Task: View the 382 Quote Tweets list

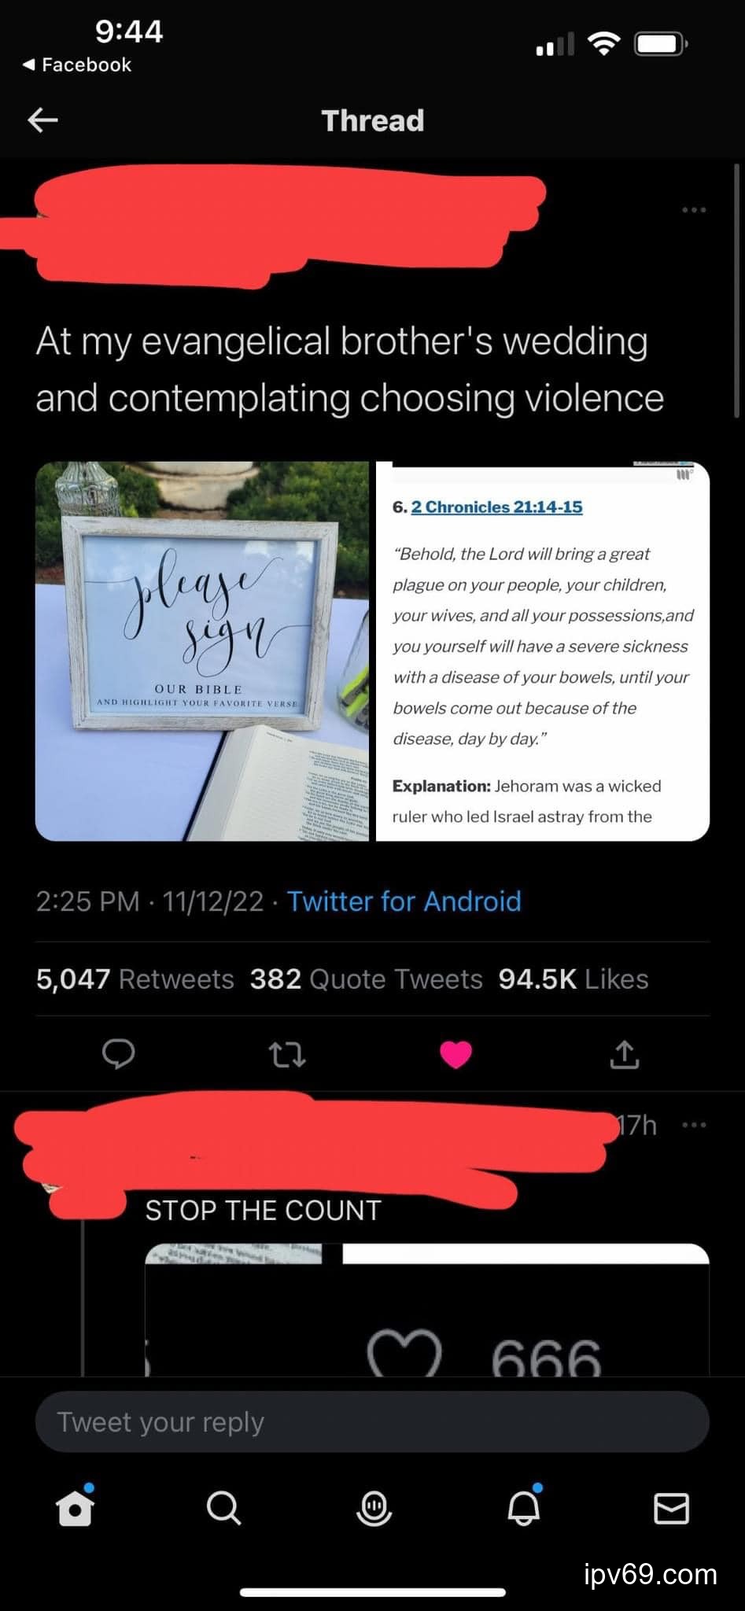Action: point(366,979)
